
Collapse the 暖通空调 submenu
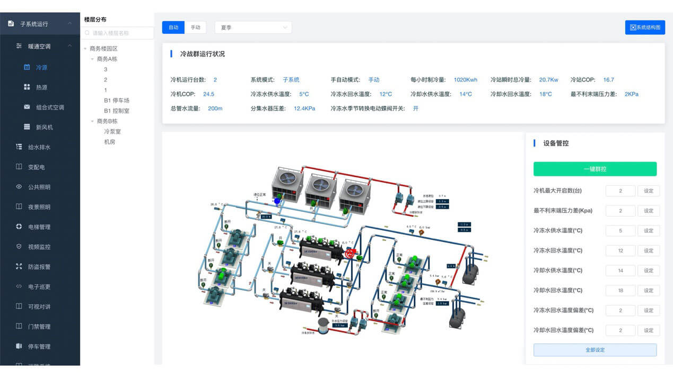point(69,46)
